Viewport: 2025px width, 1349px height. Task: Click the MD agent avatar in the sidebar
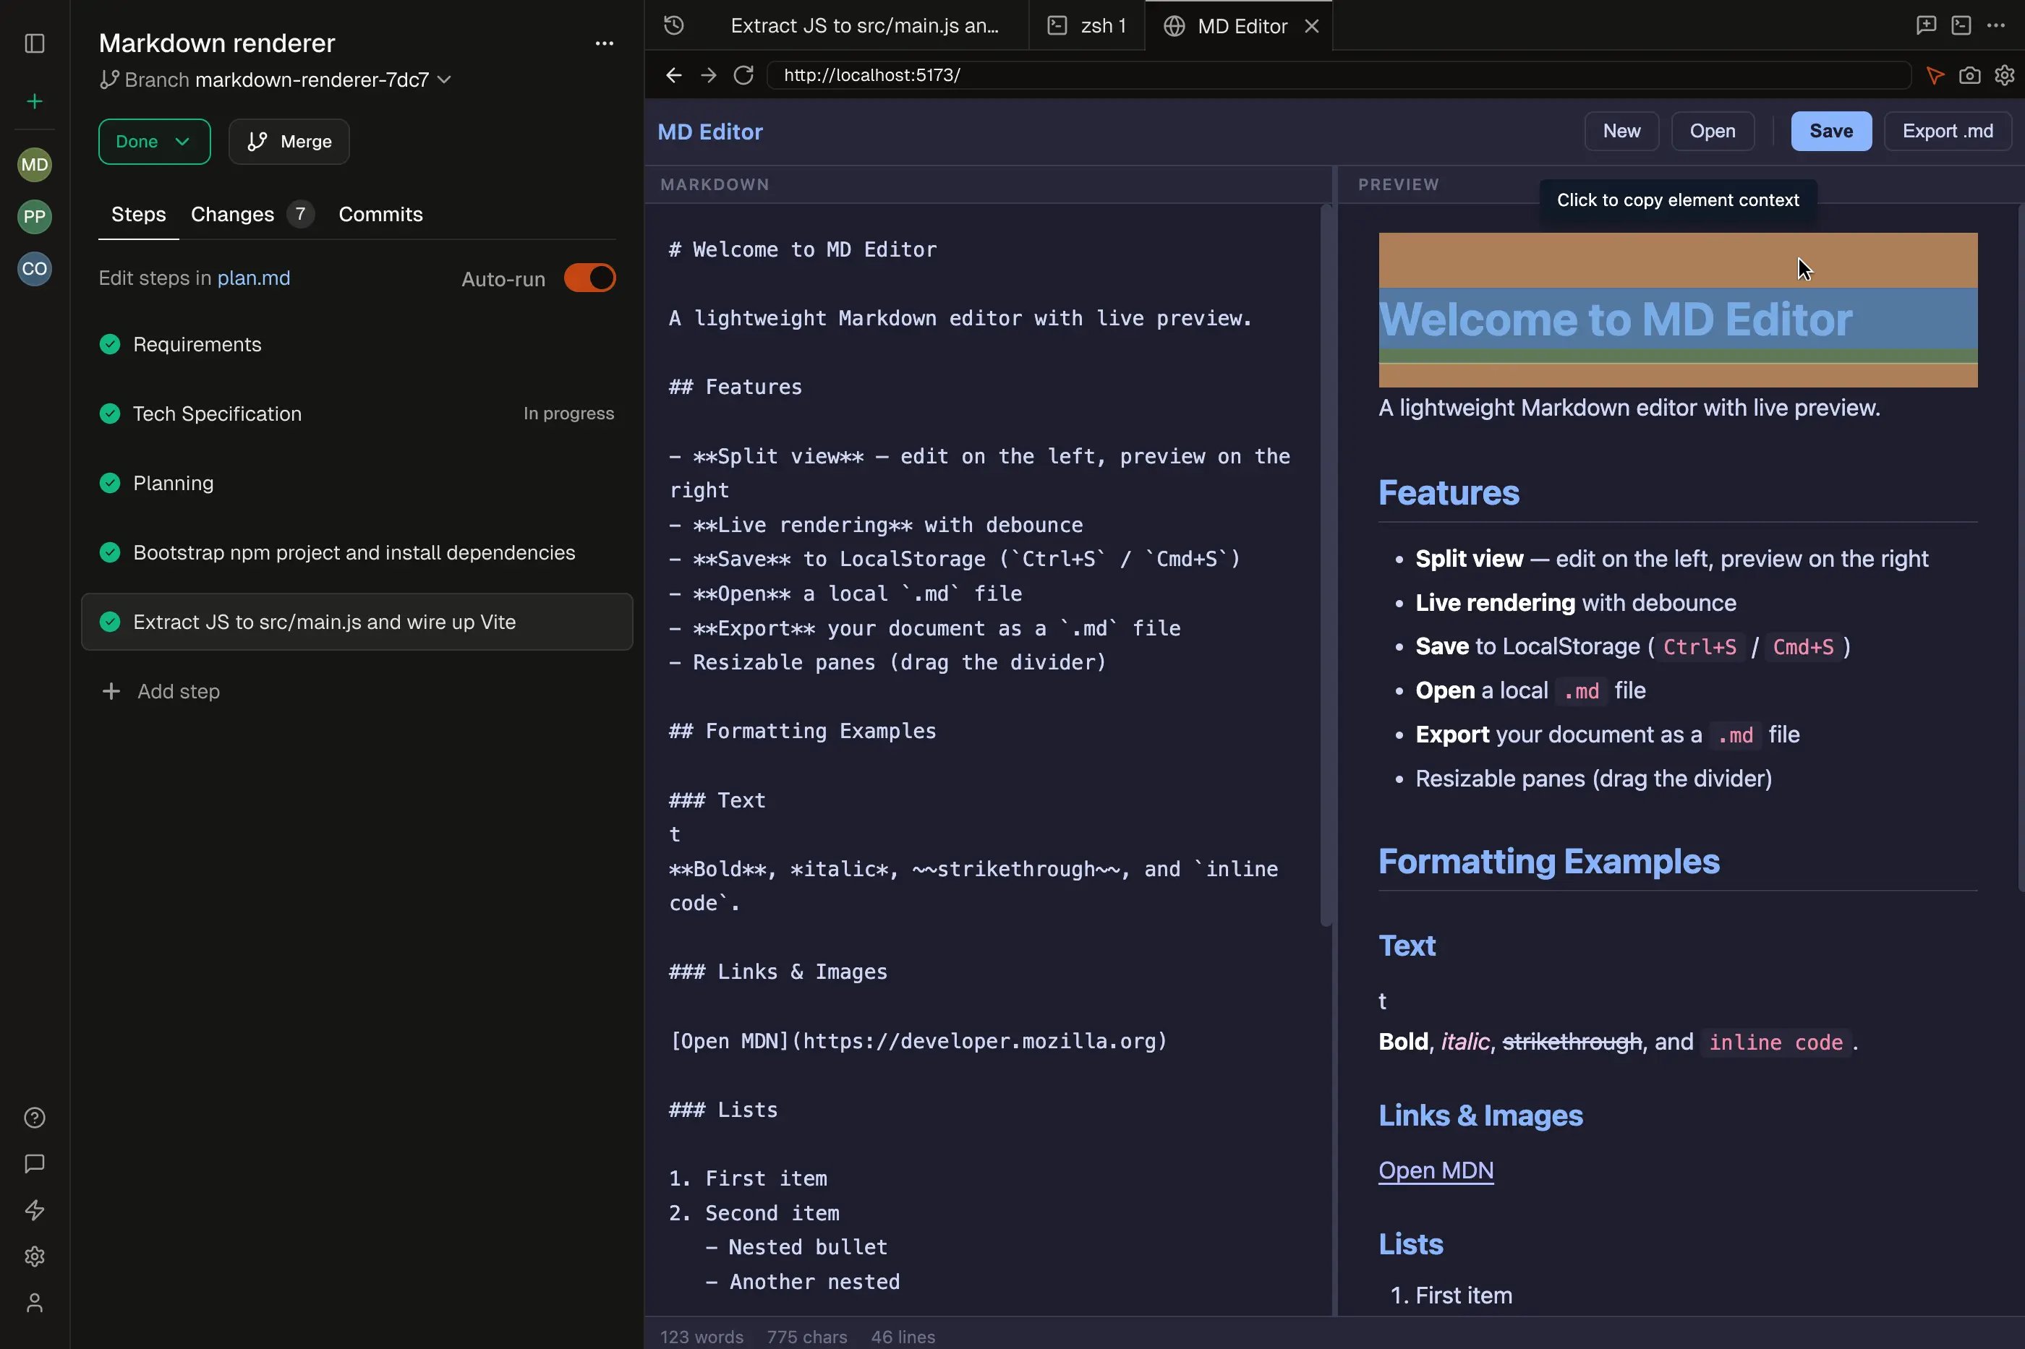(33, 165)
